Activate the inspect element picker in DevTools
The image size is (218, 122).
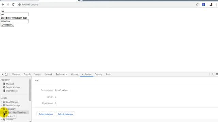[2, 74]
